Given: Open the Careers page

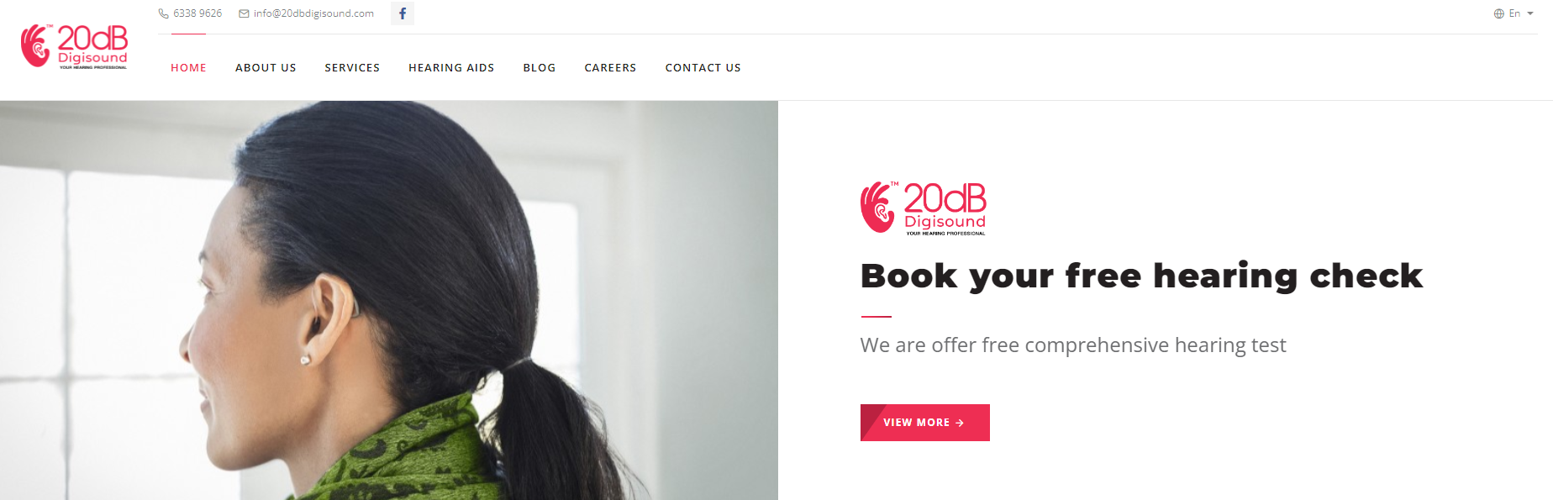Looking at the screenshot, I should pos(610,68).
